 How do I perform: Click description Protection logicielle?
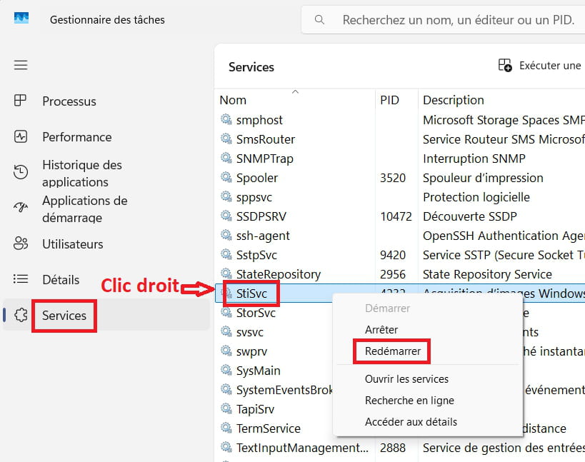point(476,197)
